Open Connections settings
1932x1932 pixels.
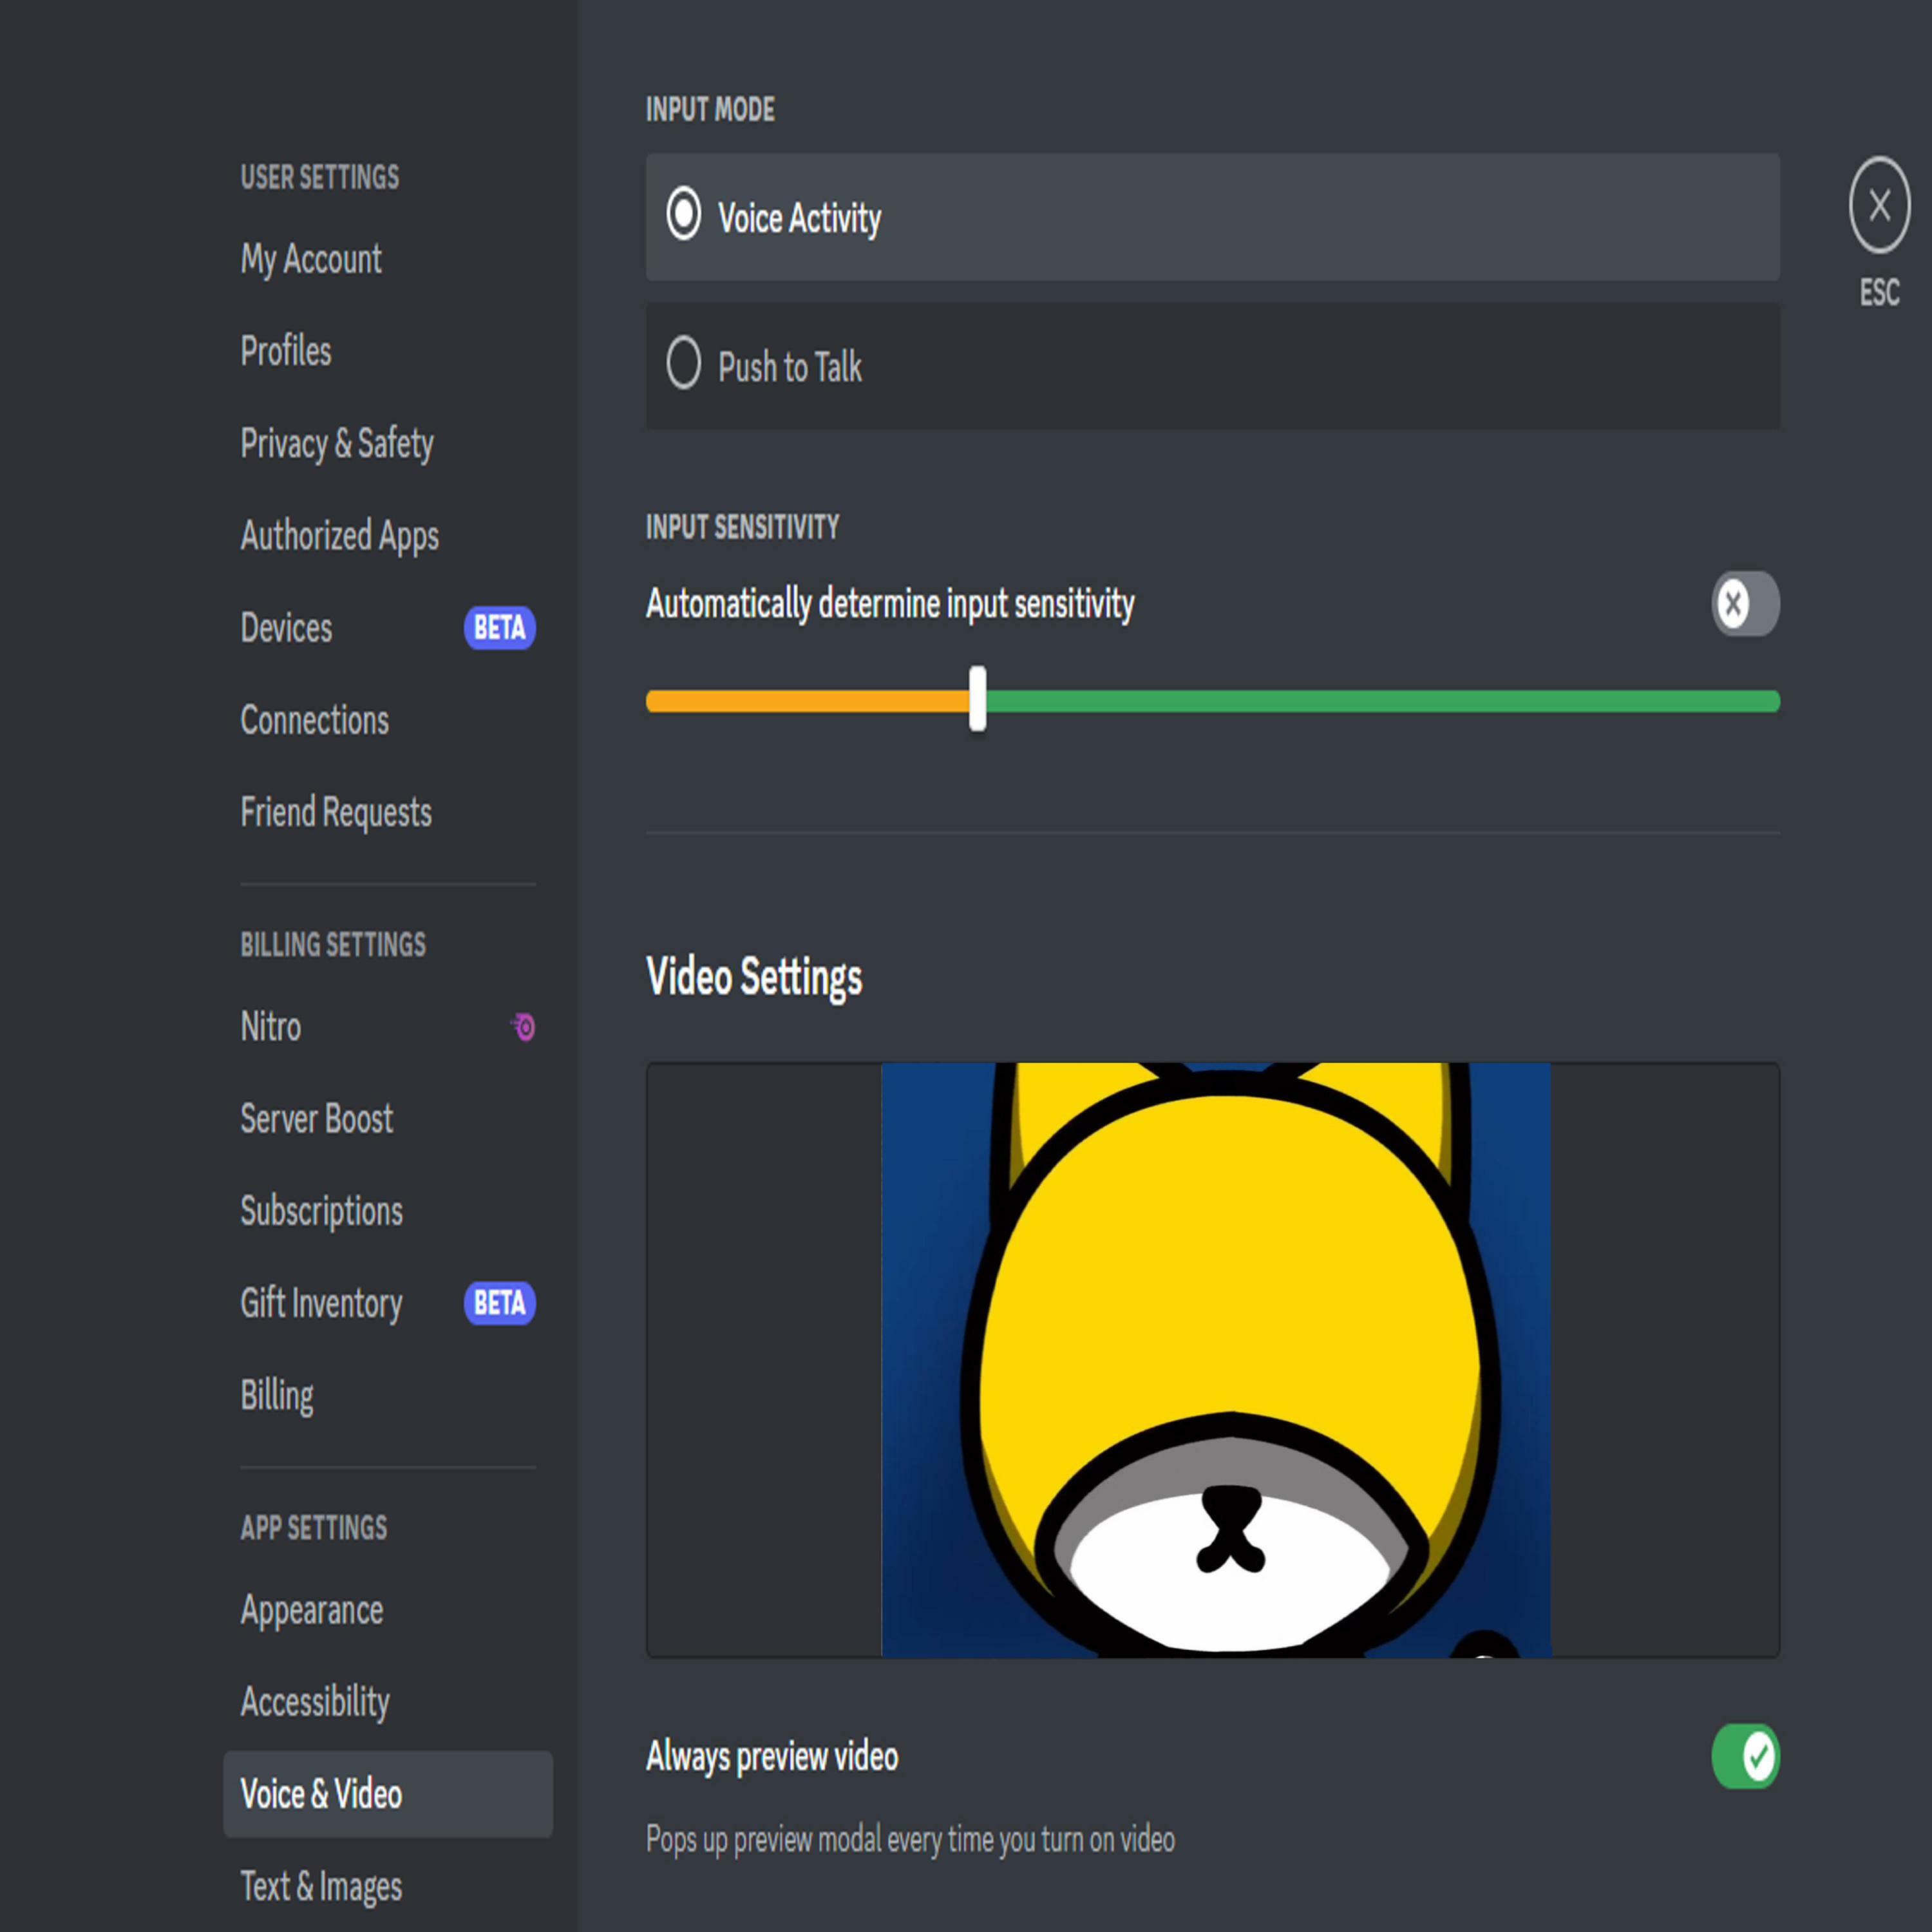[x=314, y=720]
